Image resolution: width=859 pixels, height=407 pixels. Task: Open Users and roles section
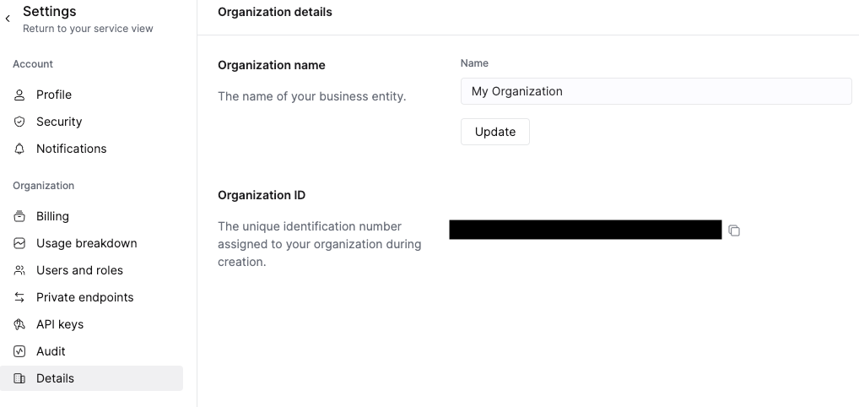click(79, 270)
